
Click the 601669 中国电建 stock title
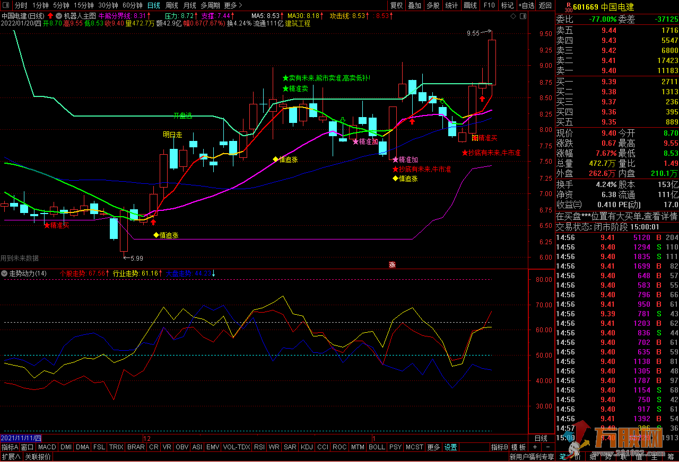(604, 7)
